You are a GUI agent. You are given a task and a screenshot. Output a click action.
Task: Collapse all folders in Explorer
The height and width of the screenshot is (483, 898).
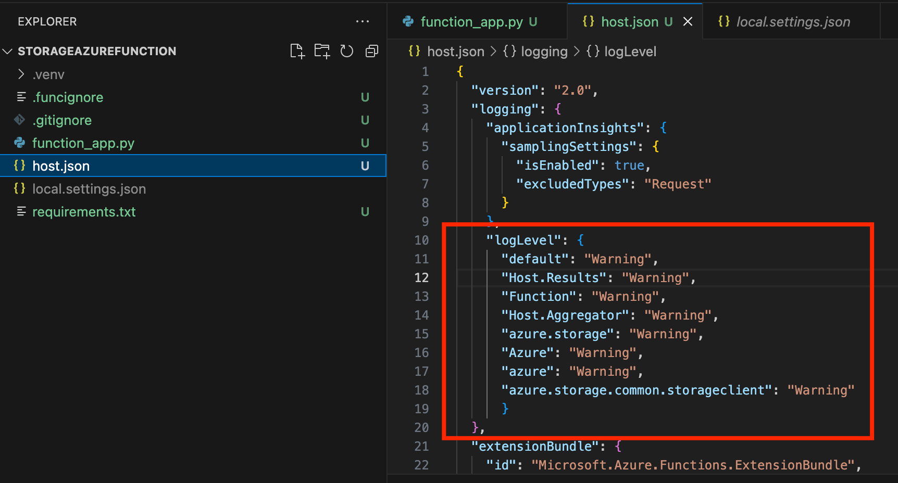(372, 51)
